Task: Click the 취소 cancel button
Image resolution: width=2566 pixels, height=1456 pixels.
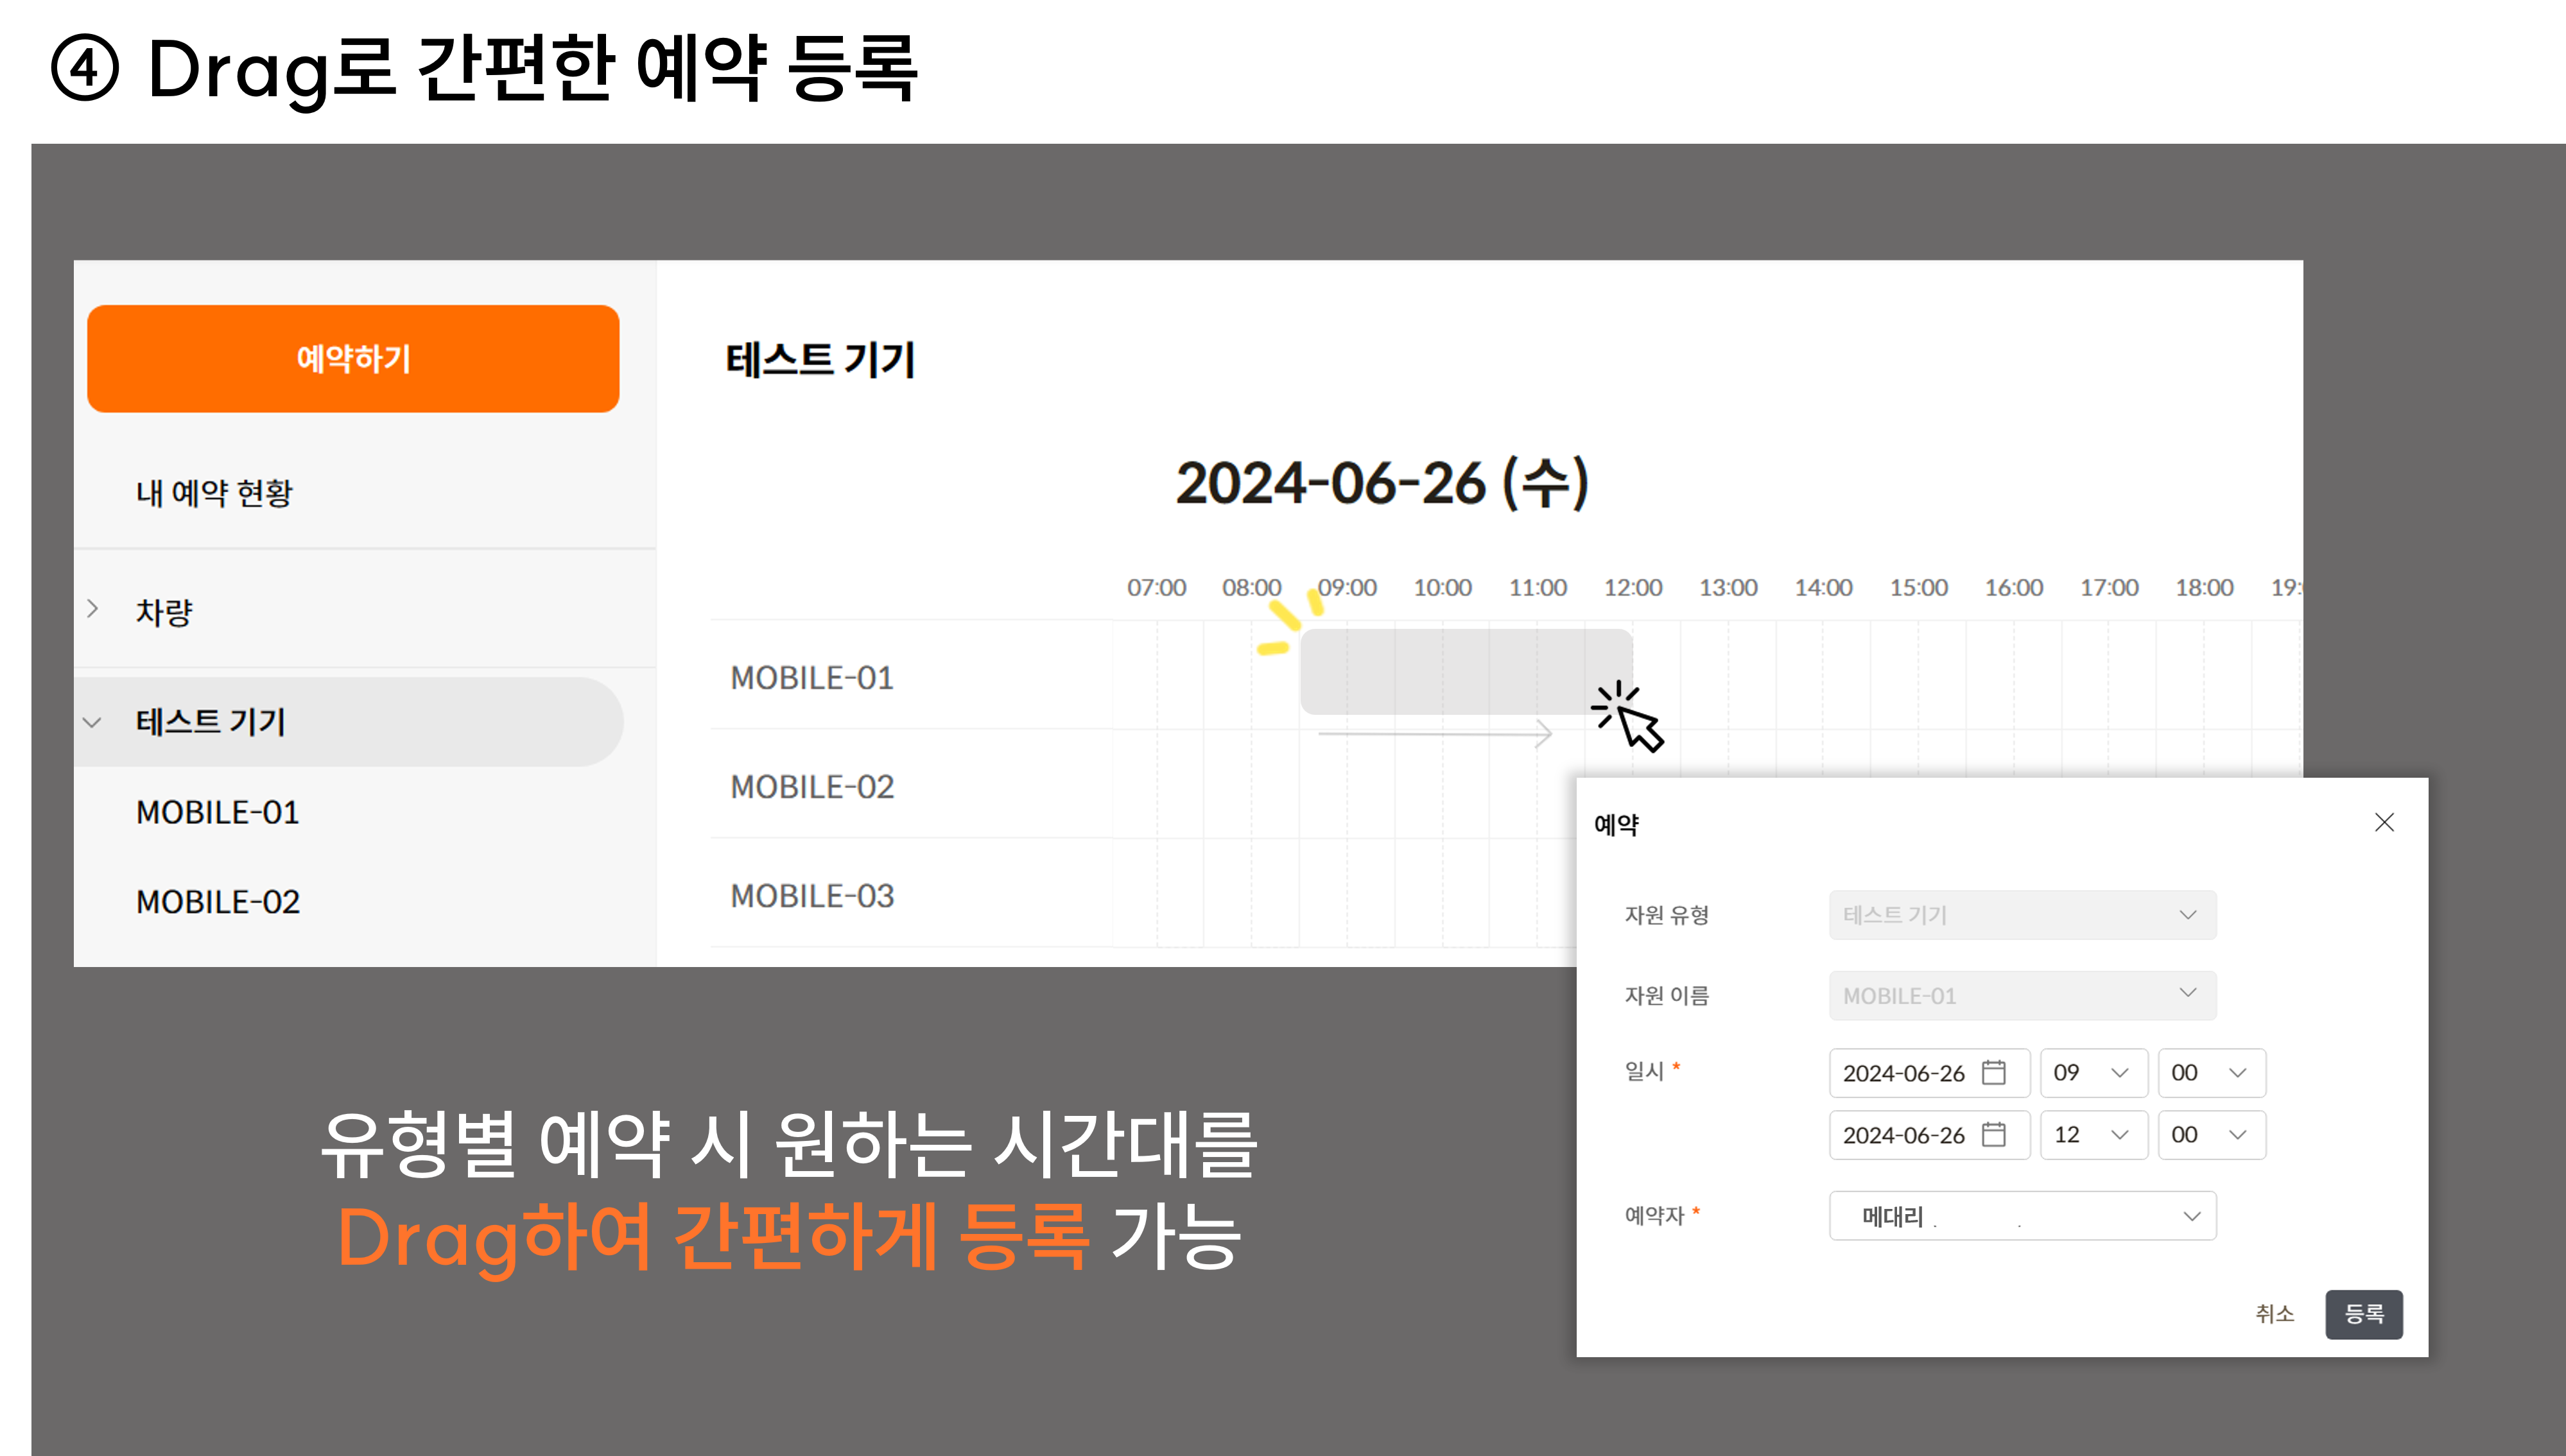Action: pyautogui.click(x=2274, y=1313)
